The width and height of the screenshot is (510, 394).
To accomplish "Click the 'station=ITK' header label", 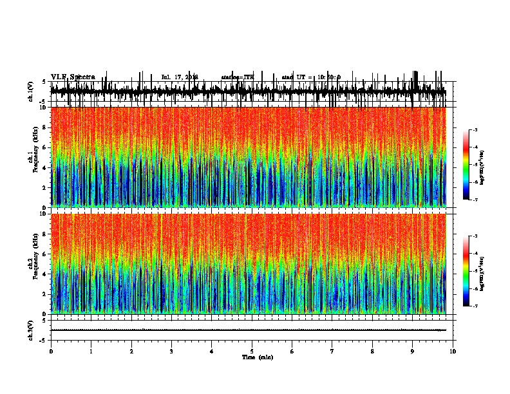I will tap(238, 77).
